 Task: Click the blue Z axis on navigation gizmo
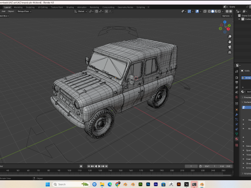[225, 22]
